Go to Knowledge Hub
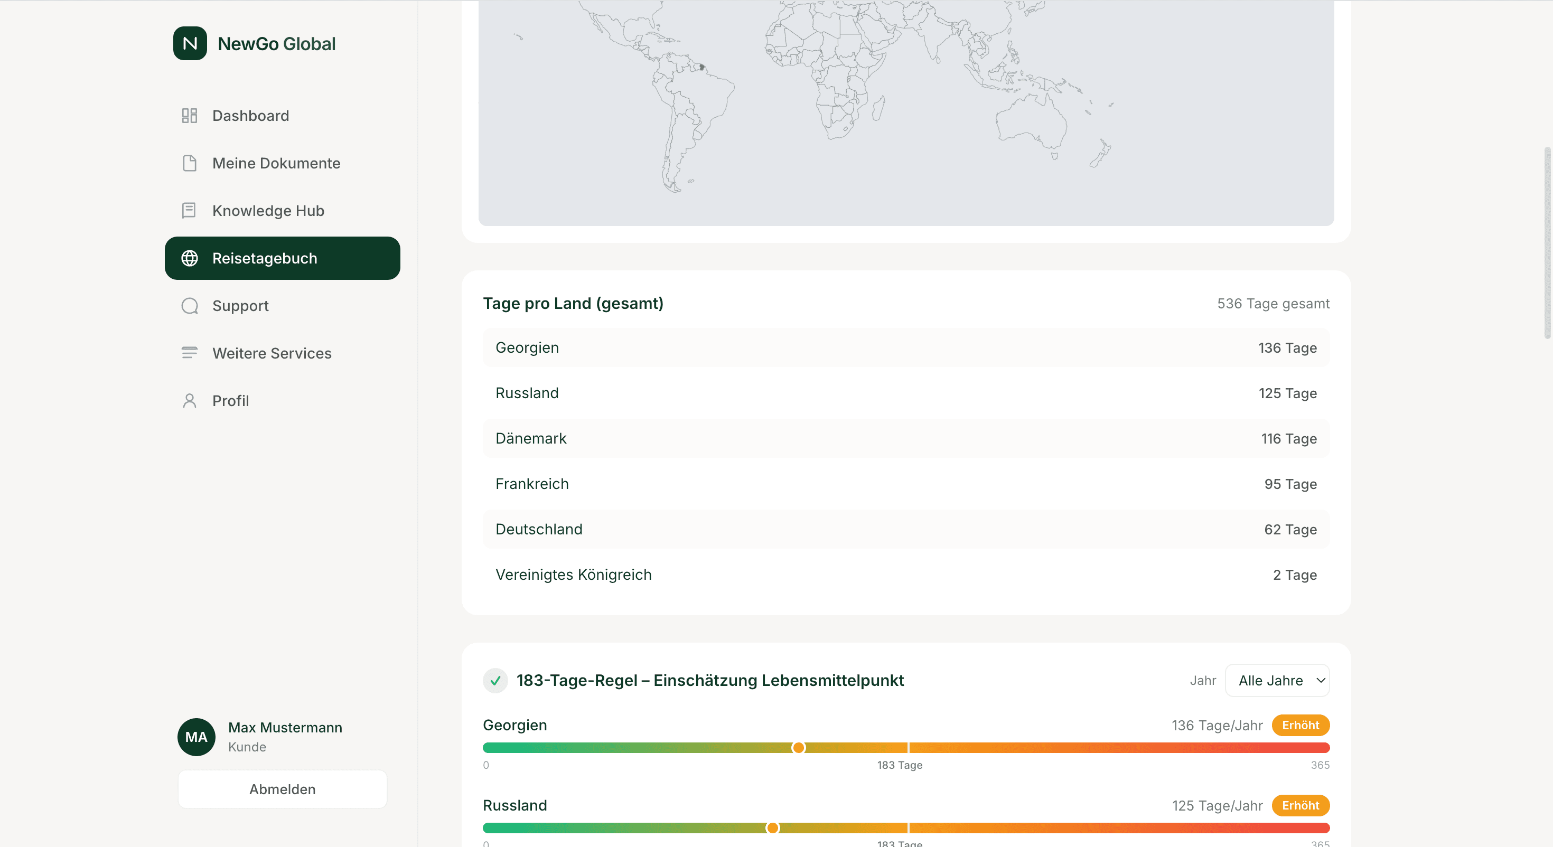The width and height of the screenshot is (1553, 847). coord(282,210)
